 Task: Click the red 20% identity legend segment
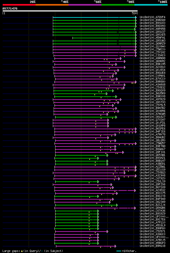(19, 5)
